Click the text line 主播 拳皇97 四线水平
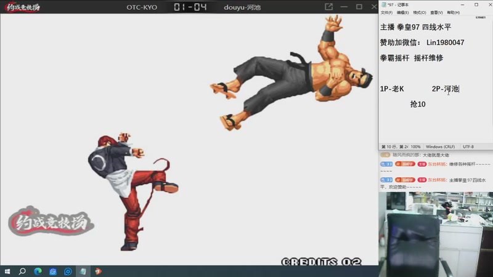This screenshot has height=277, width=493. click(x=415, y=27)
